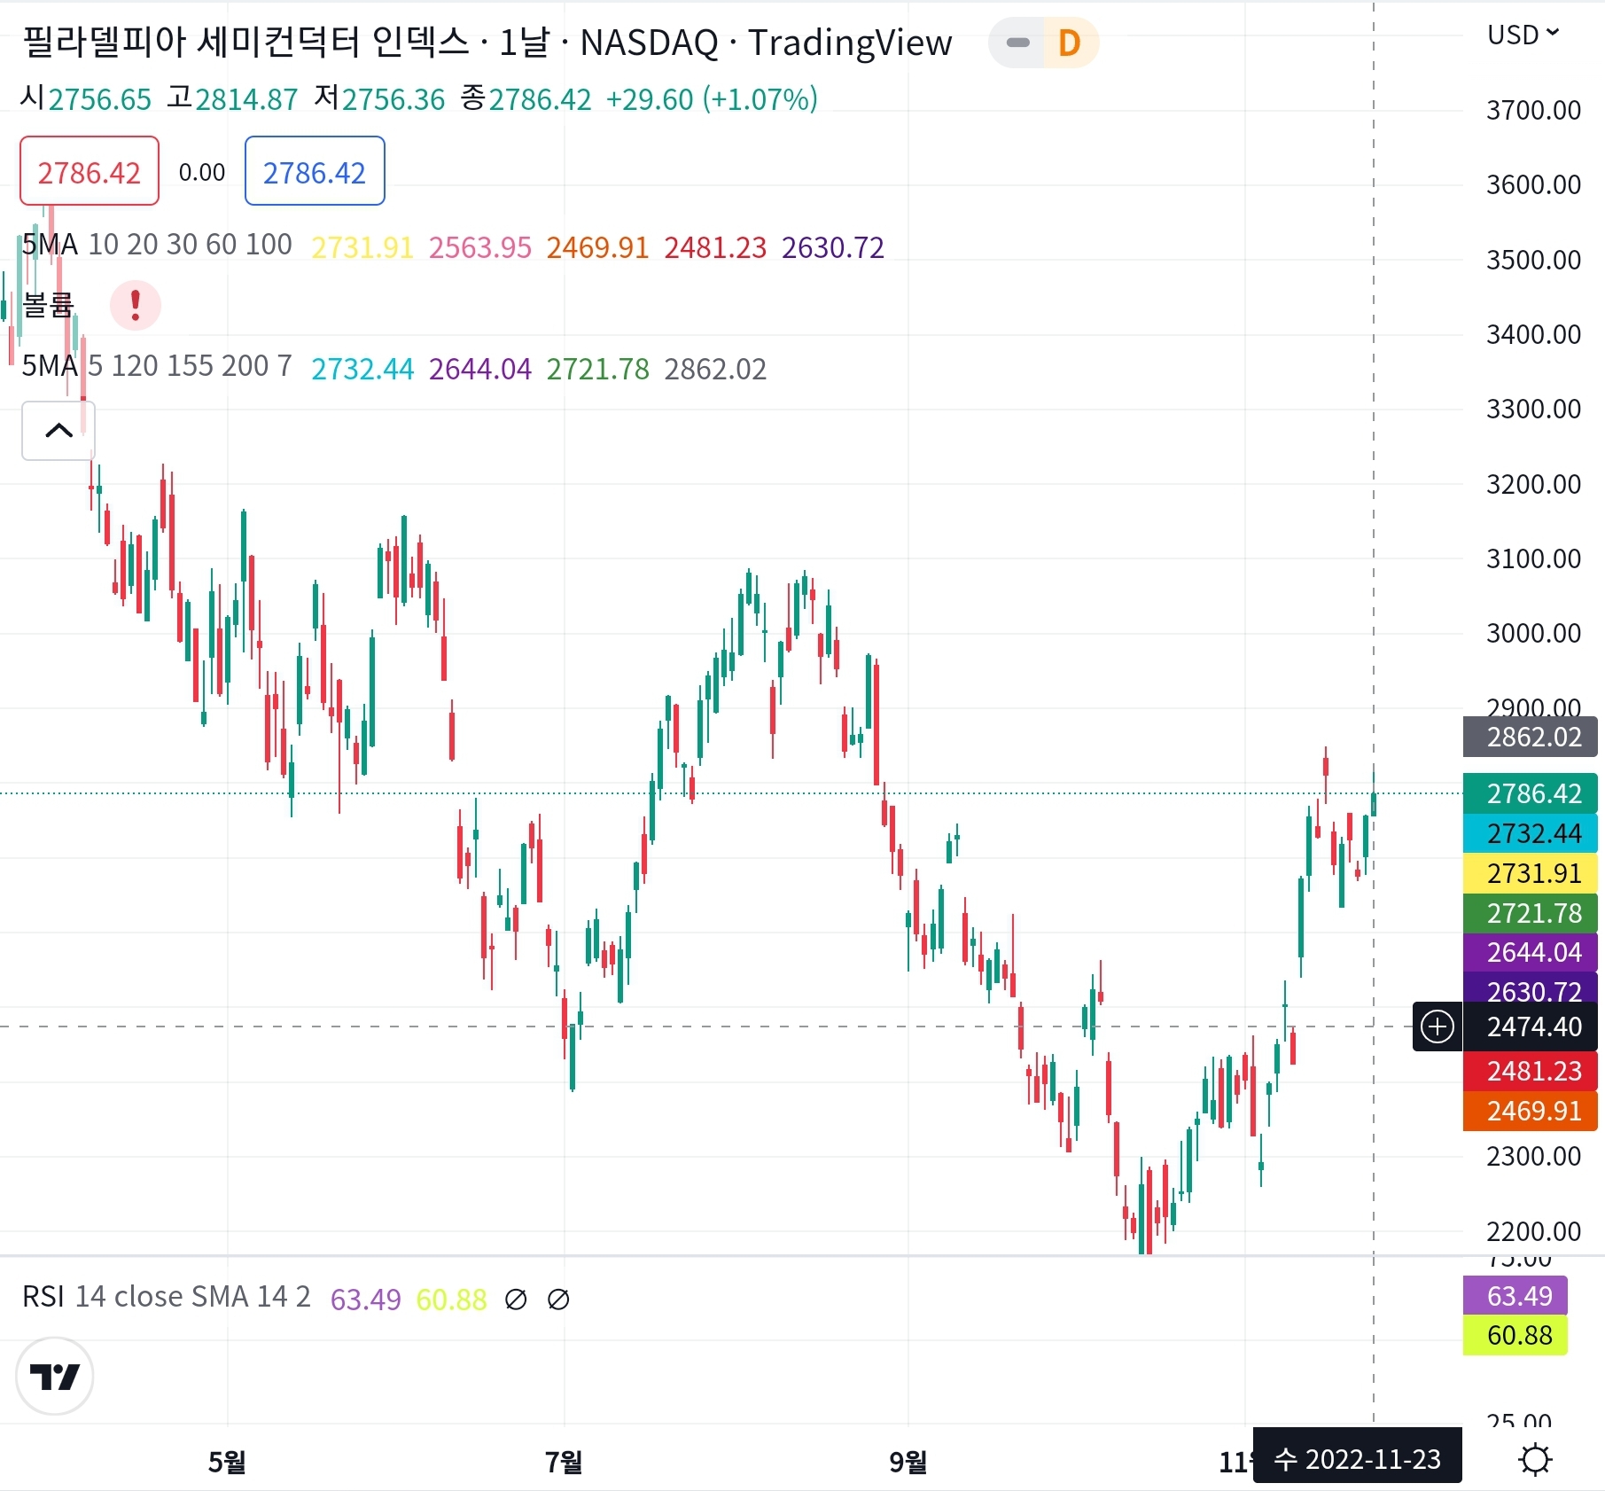Viewport: 1605px width, 1491px height.
Task: Click the 2862.02 gray price label
Action: (1530, 737)
